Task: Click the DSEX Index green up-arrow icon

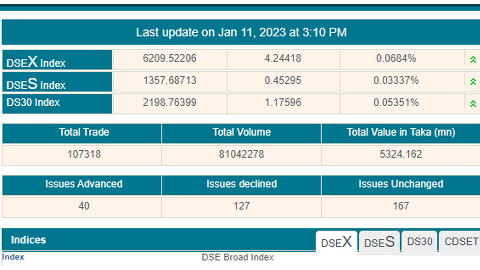Action: pyautogui.click(x=473, y=60)
